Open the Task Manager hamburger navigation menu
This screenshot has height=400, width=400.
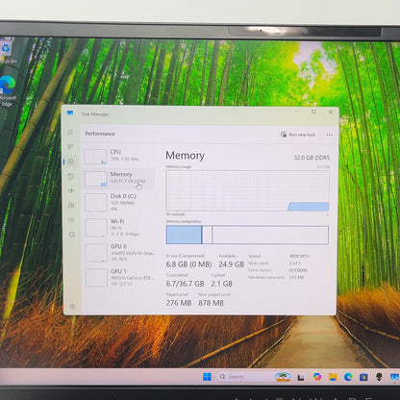[x=70, y=132]
